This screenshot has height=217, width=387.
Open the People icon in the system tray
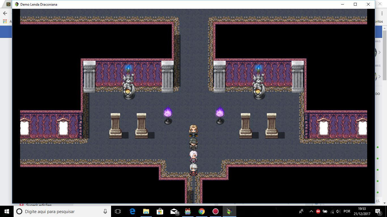tap(301, 211)
